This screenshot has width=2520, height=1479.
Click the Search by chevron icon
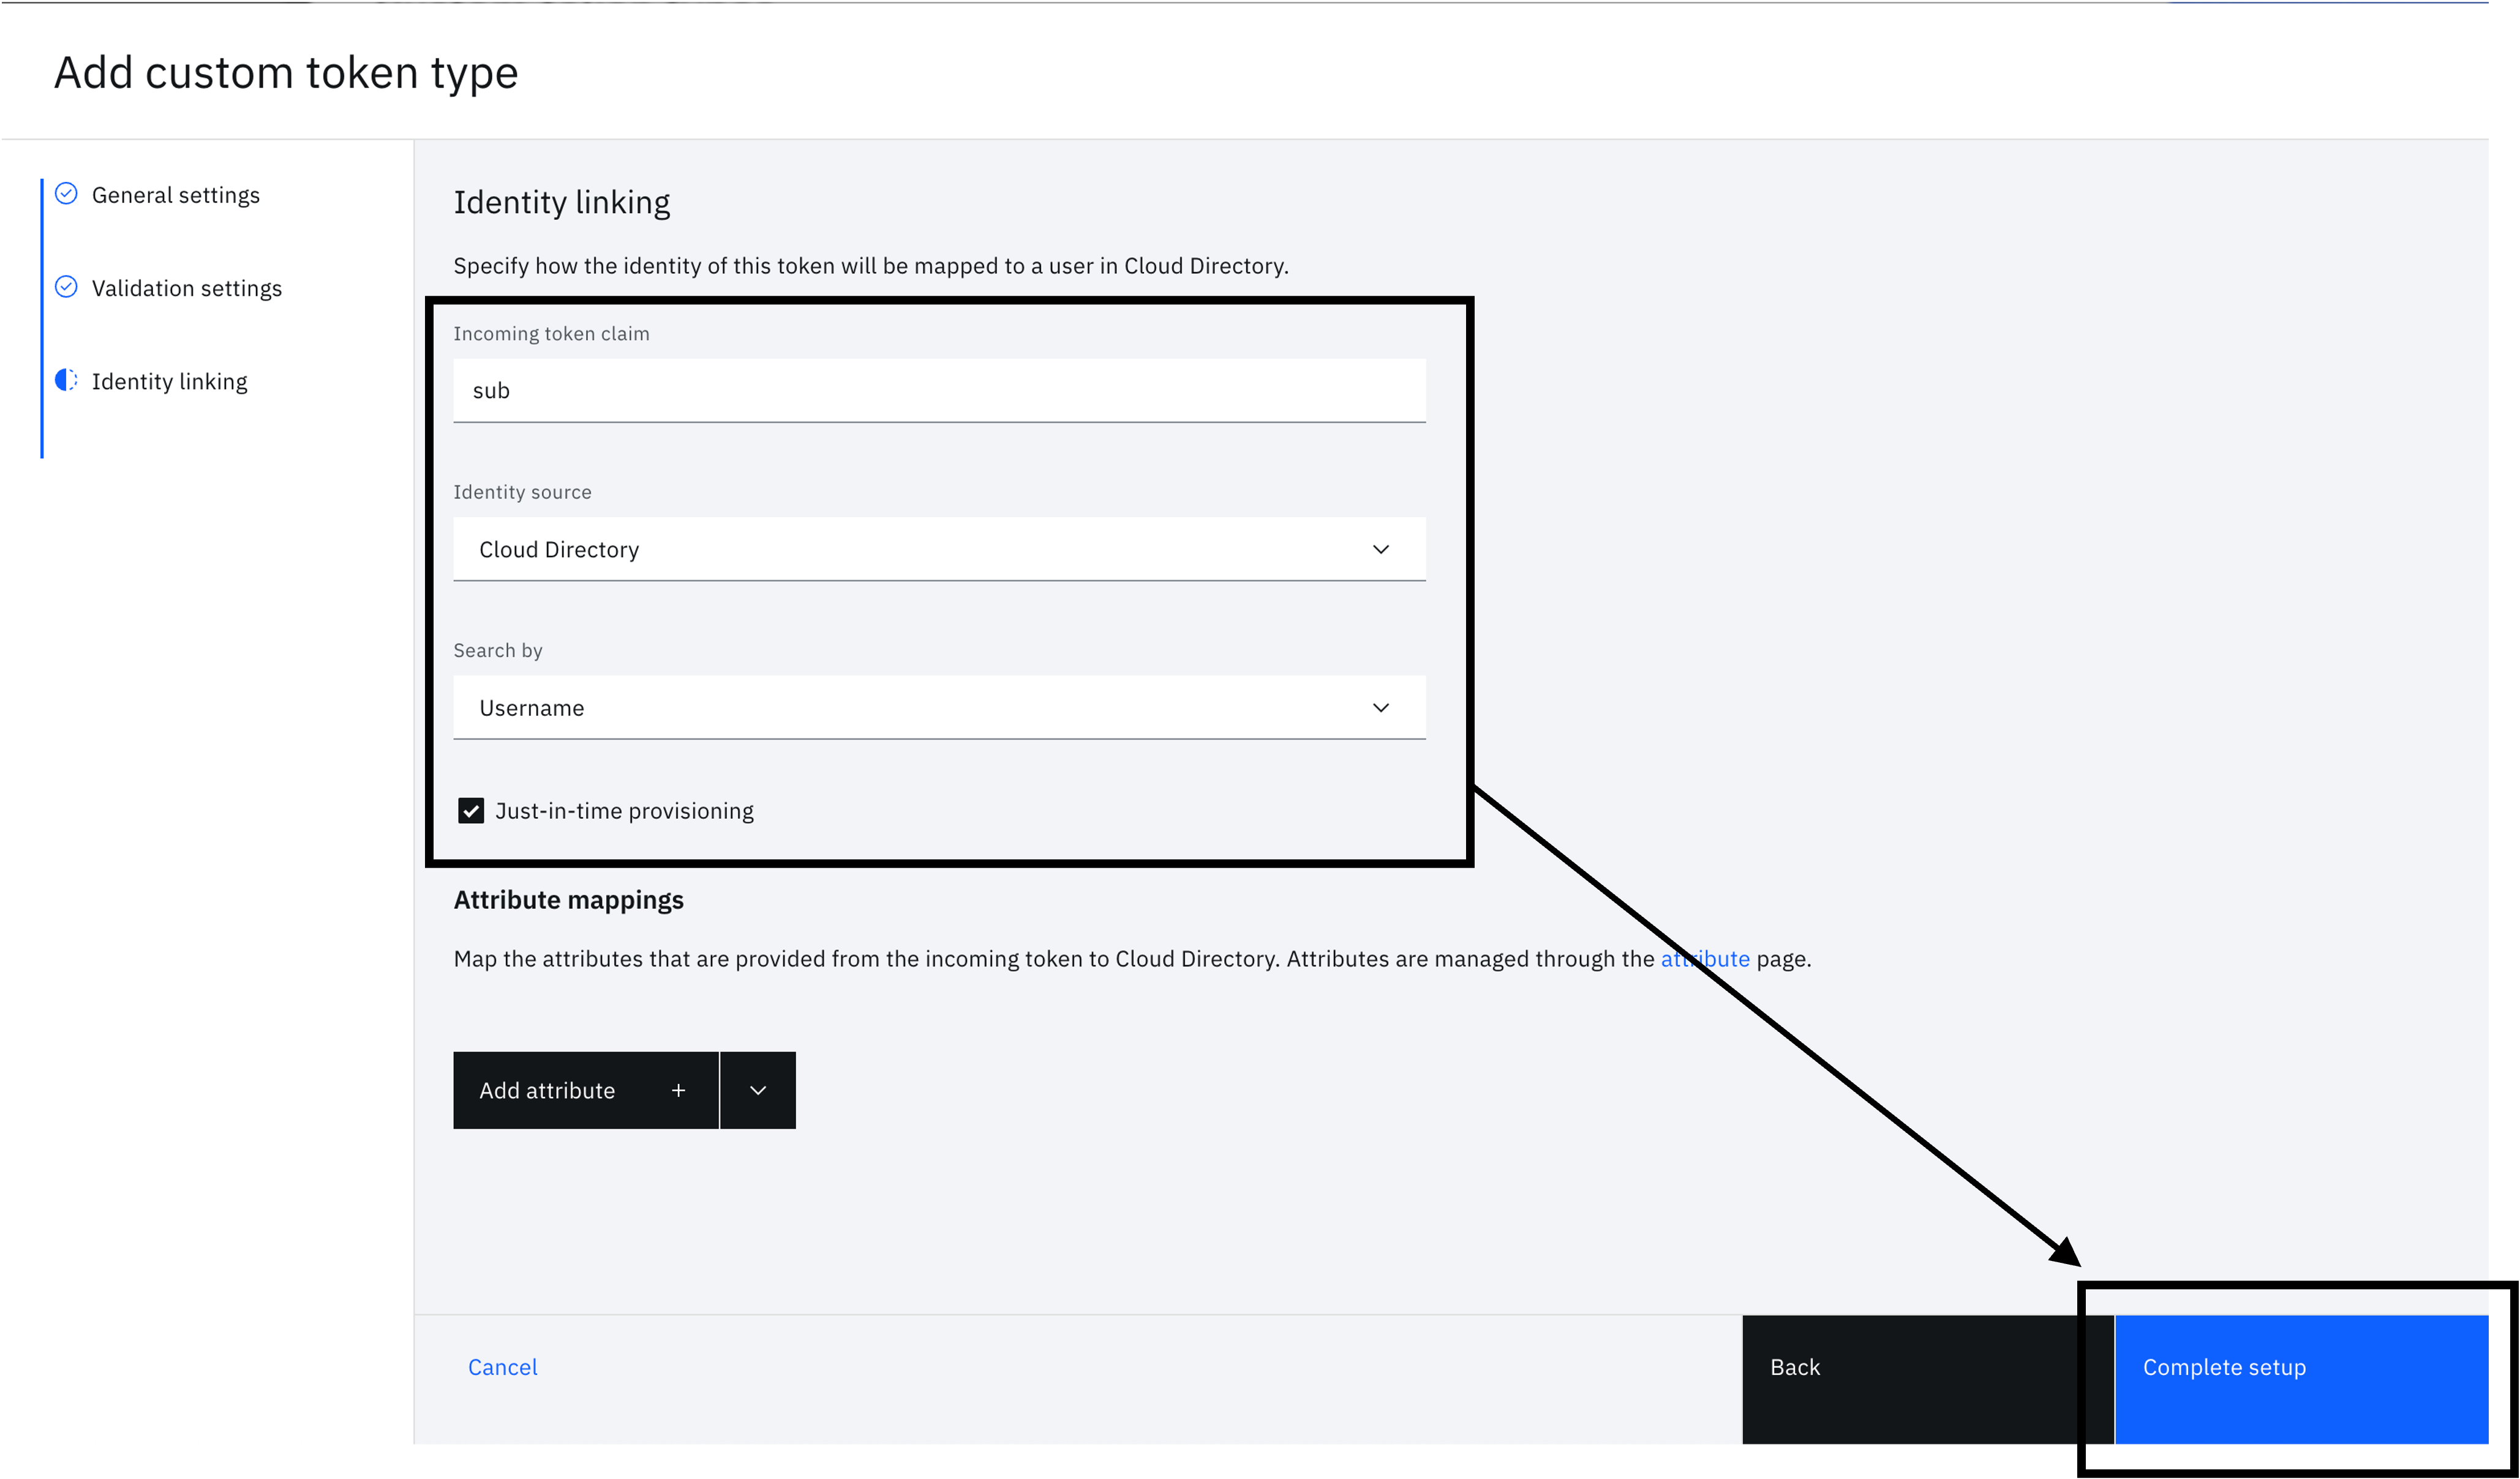pos(1380,708)
